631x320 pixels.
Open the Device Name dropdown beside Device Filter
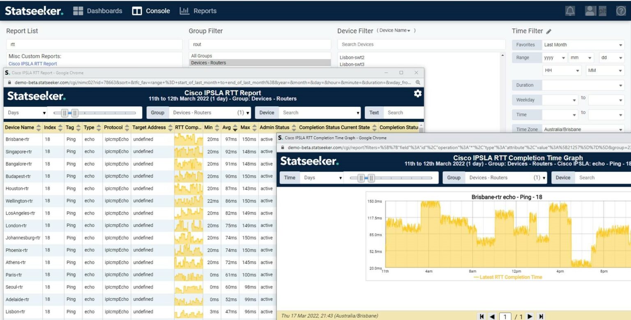pyautogui.click(x=395, y=31)
